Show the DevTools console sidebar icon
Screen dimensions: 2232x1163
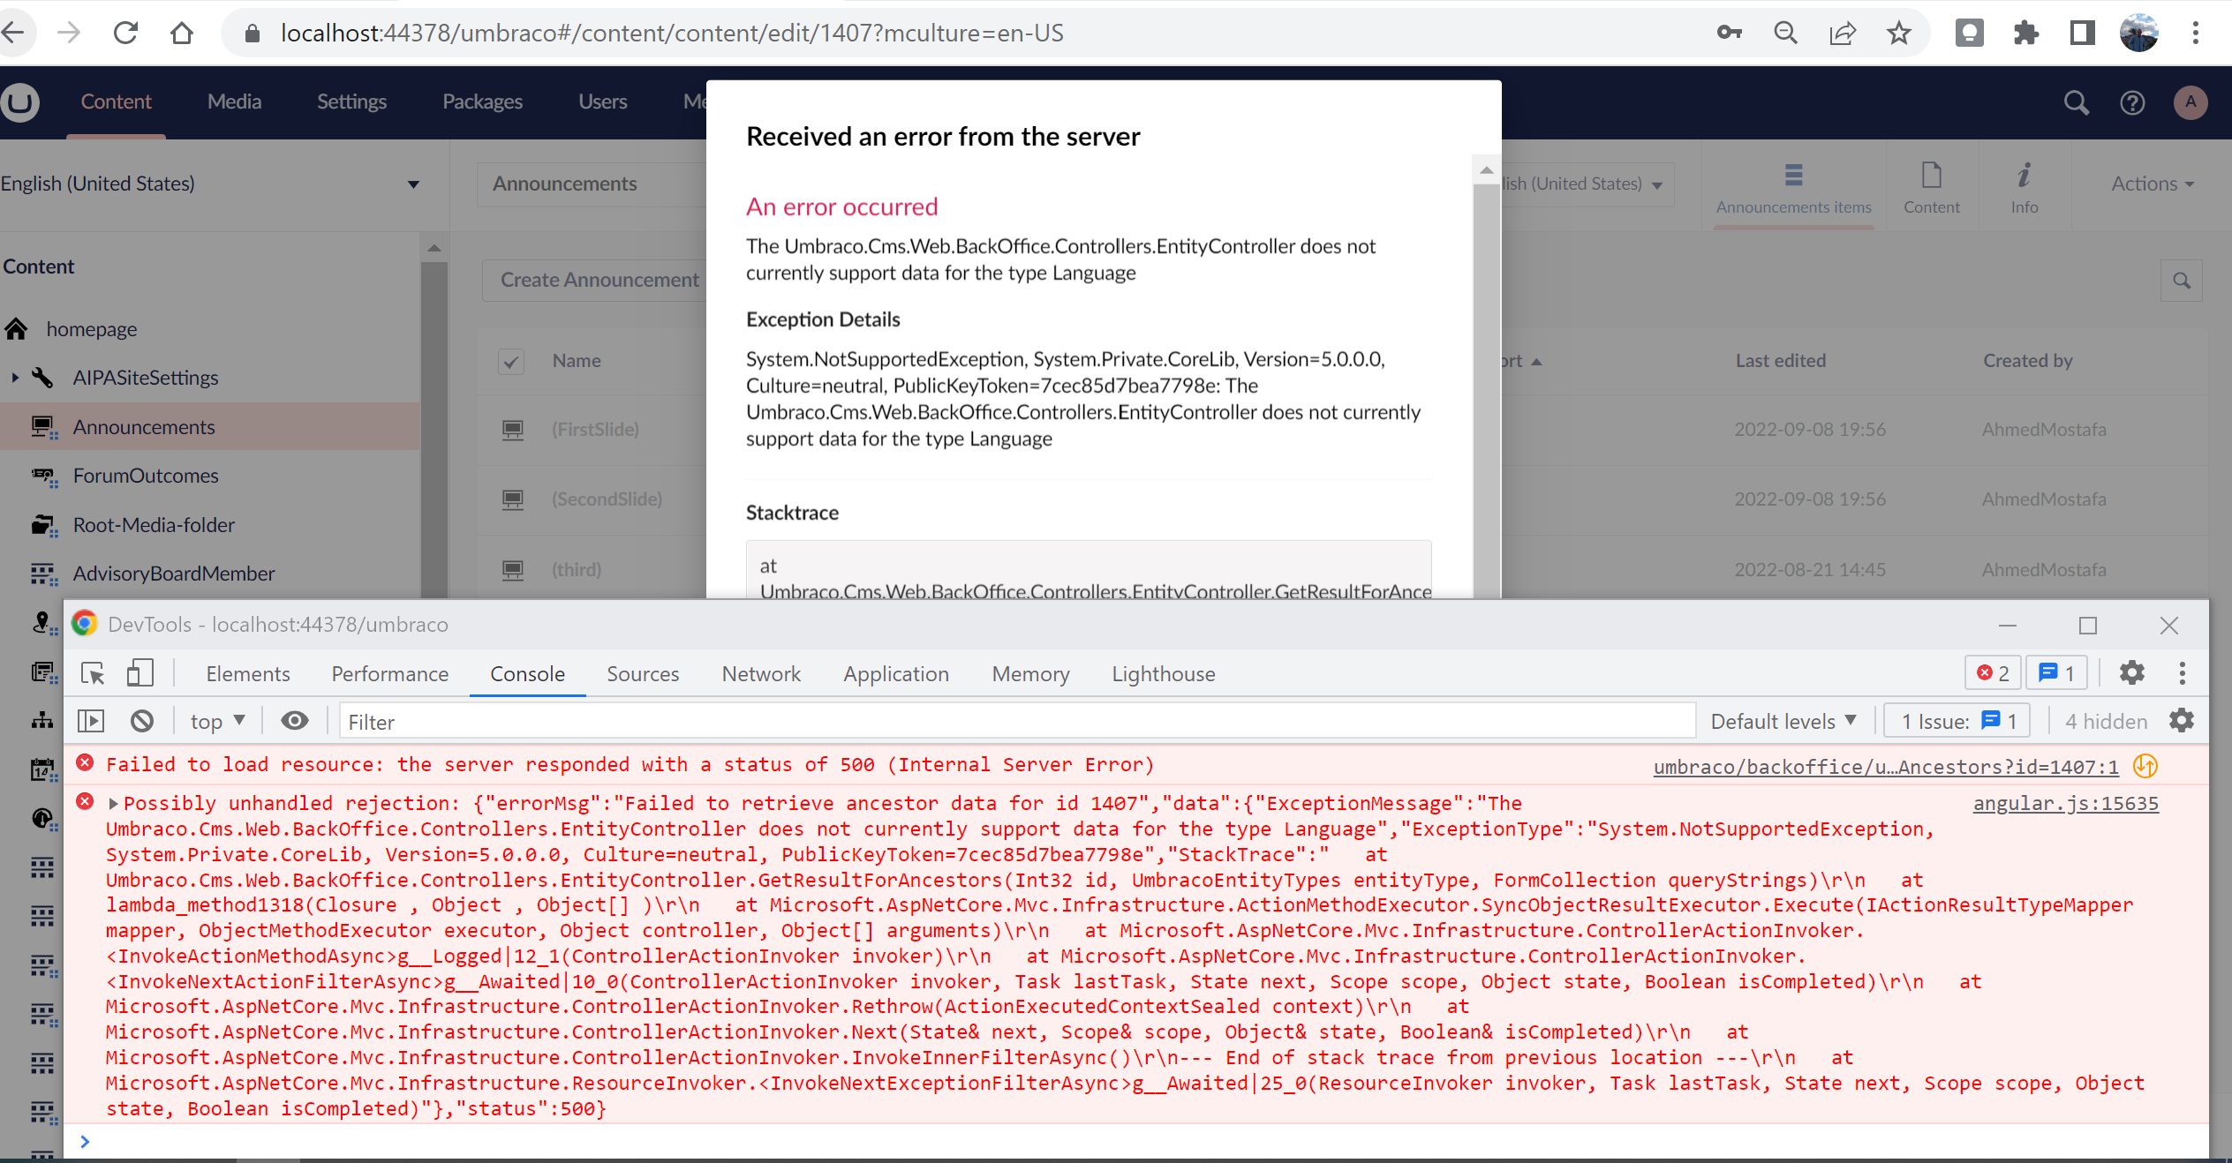(x=91, y=721)
